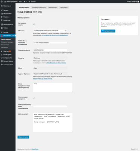This screenshot has width=140, height=151.
Task: Click the Адреса Відділення field
Action: tap(50, 74)
